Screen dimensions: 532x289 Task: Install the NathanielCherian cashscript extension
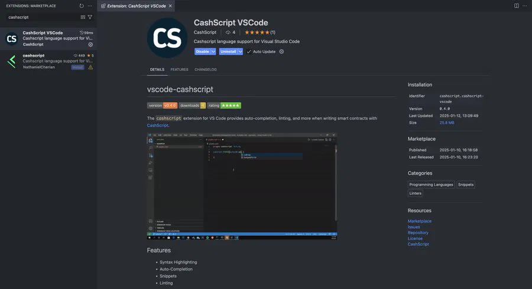point(77,67)
